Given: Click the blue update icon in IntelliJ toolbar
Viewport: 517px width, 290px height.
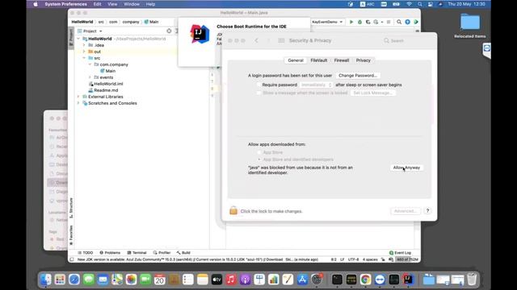Looking at the screenshot, I should [407, 22].
